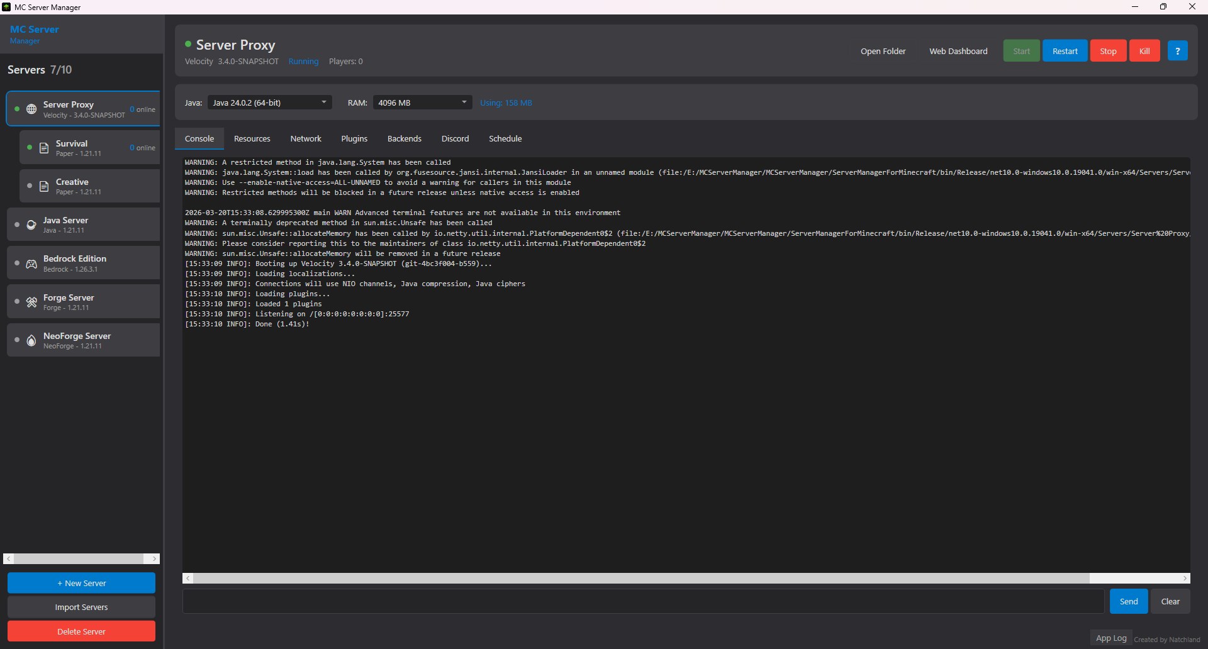Kill the server process
This screenshot has height=649, width=1208.
tap(1144, 51)
